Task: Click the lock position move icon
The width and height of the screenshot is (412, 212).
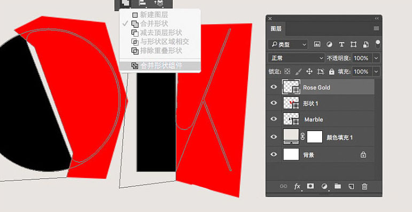Action: coord(309,71)
